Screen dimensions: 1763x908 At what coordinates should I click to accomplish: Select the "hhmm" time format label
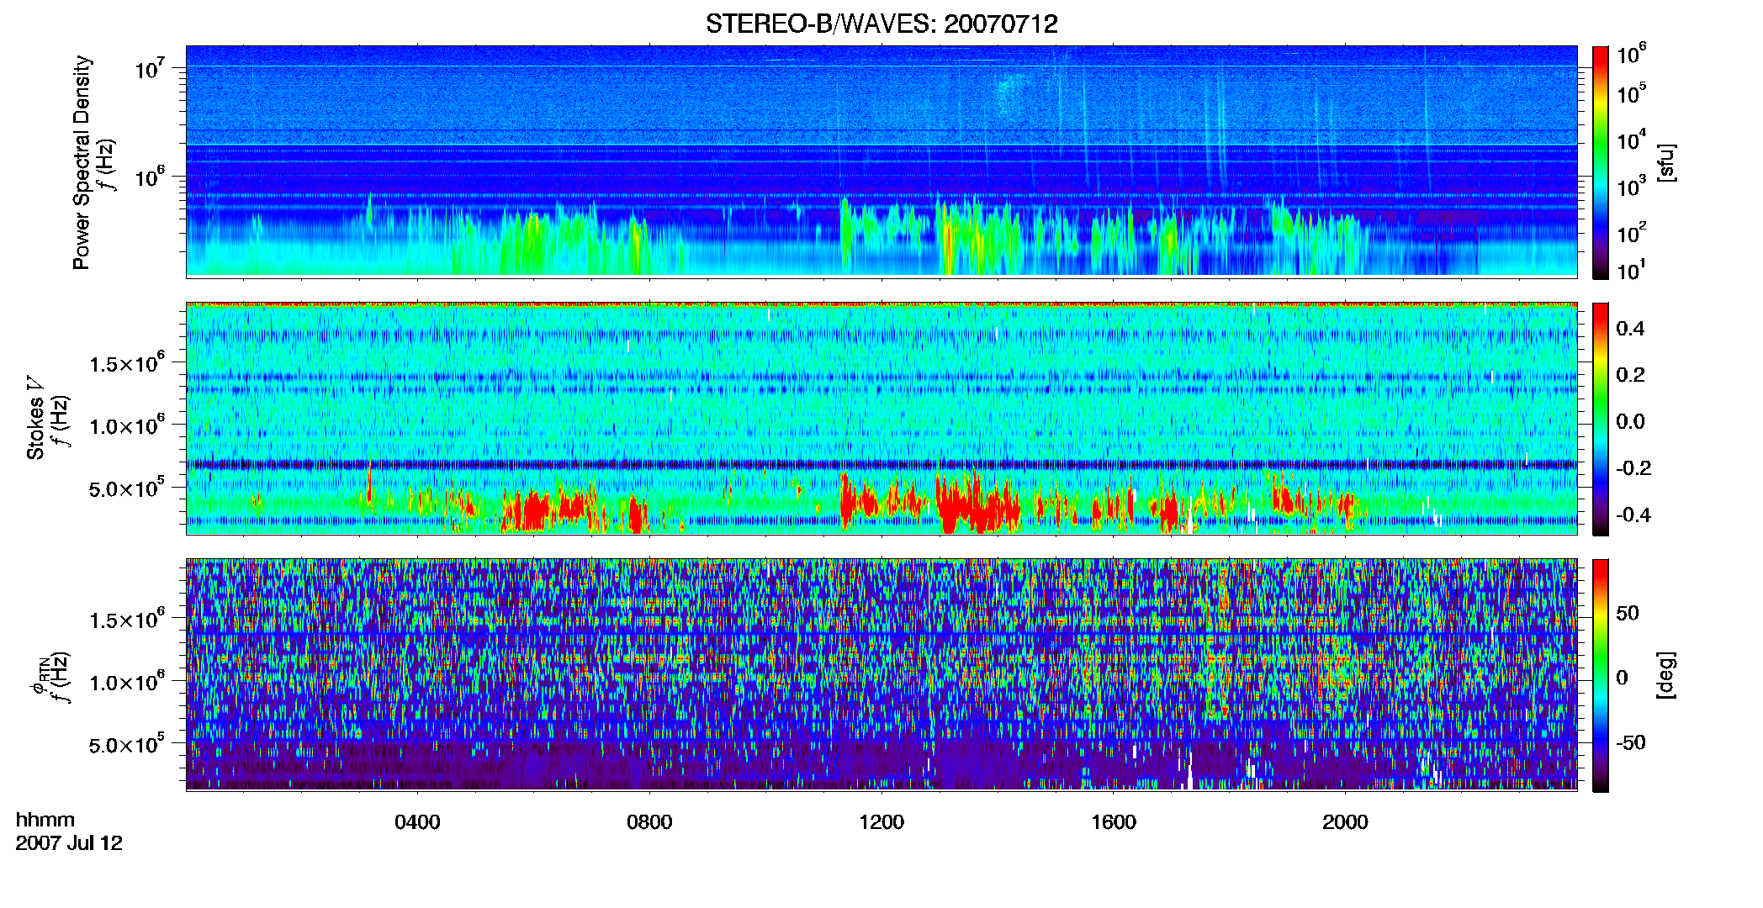tap(45, 820)
